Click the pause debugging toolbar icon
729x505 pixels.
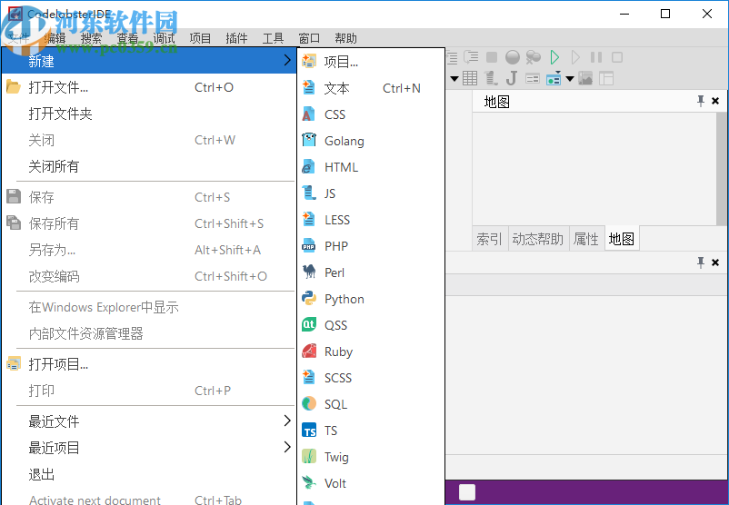596,57
